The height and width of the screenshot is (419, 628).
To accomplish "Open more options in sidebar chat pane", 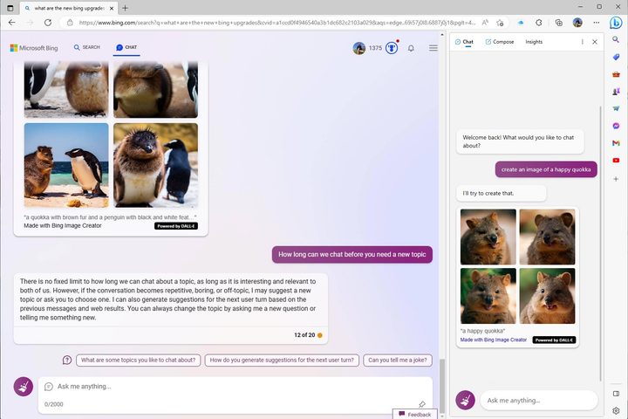I will click(x=582, y=42).
